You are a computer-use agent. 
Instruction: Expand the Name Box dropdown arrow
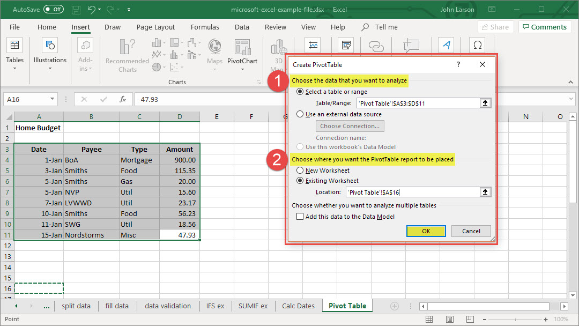coord(53,99)
